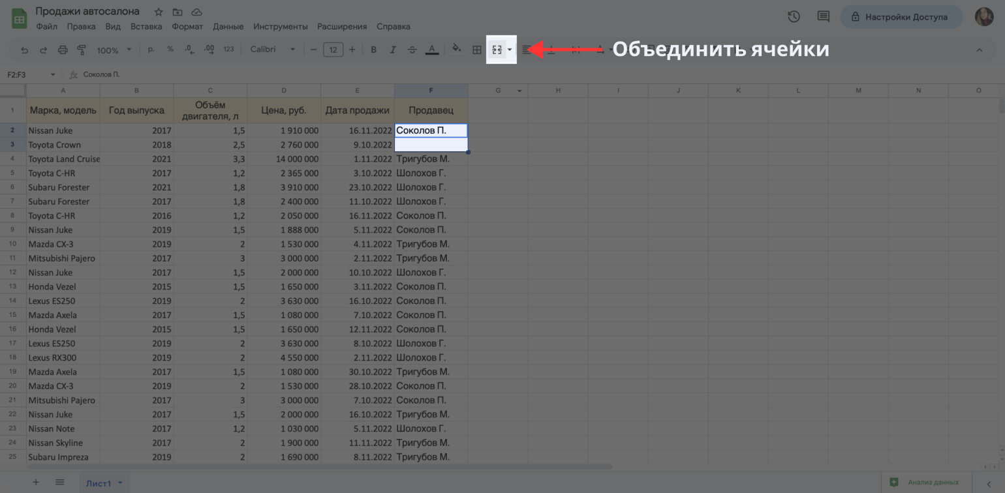Open the Calibri font dropdown

pos(273,50)
